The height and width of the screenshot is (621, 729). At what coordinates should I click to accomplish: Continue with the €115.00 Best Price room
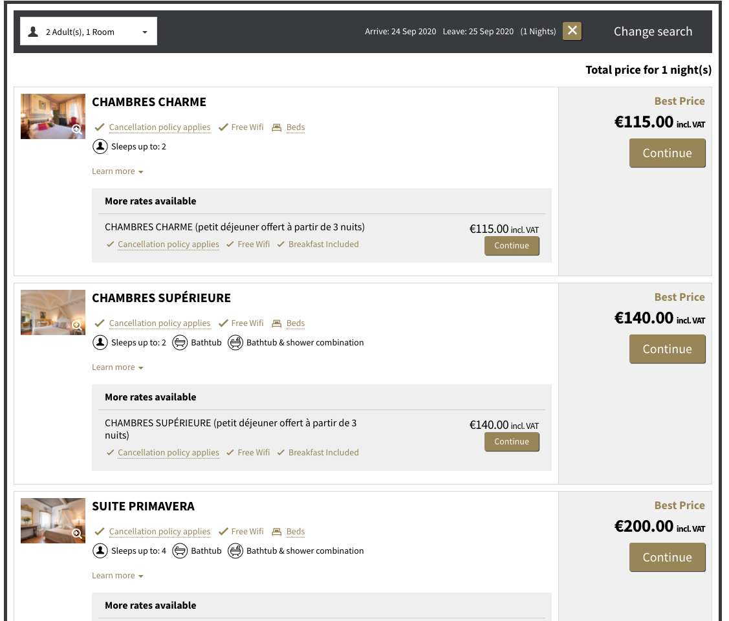667,153
